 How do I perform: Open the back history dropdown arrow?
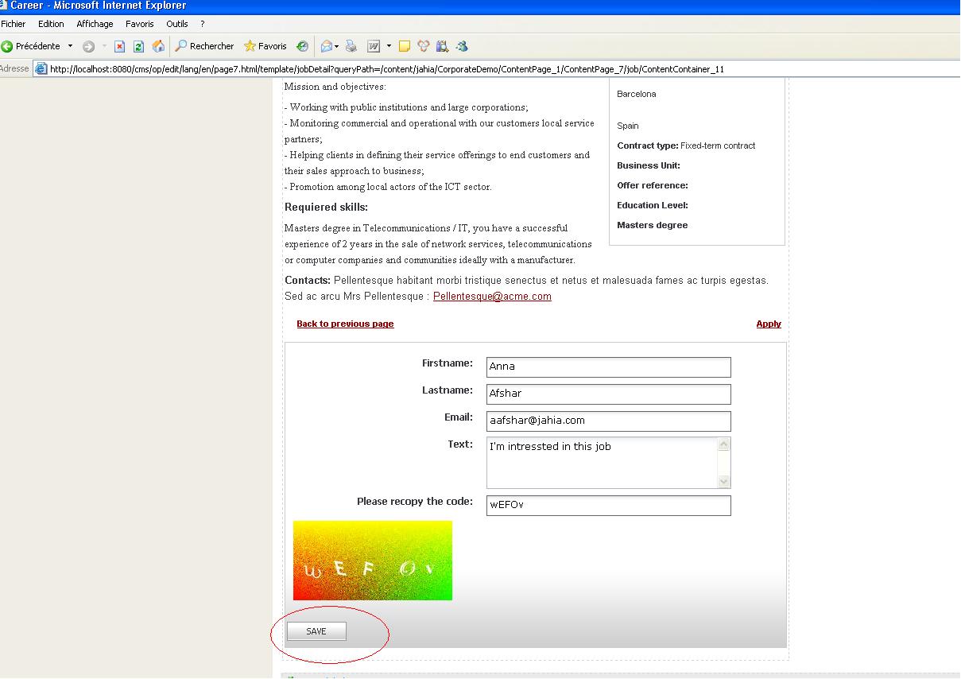click(70, 46)
